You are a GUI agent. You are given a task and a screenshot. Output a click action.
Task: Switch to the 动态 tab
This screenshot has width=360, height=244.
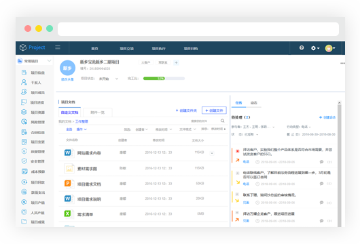(254, 102)
